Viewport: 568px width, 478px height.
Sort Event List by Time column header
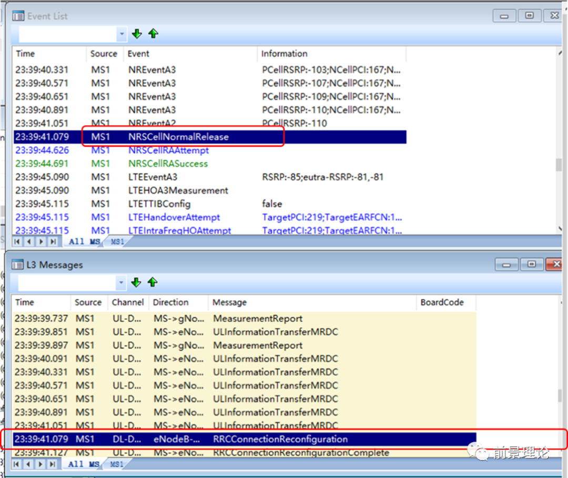coord(49,54)
